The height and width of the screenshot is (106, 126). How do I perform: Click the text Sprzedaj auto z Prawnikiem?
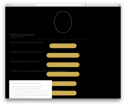coord(25,61)
